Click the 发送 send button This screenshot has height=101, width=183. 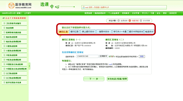142,56
